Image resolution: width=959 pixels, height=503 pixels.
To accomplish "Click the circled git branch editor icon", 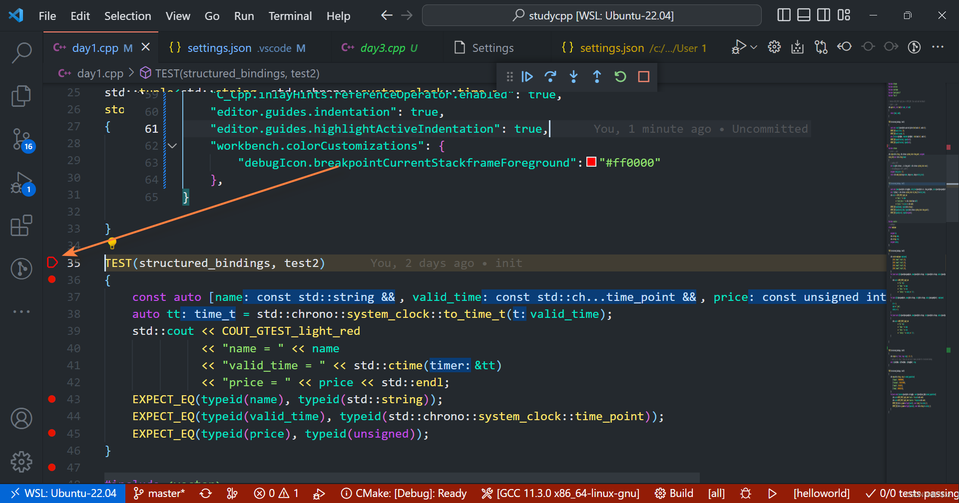I will (914, 47).
